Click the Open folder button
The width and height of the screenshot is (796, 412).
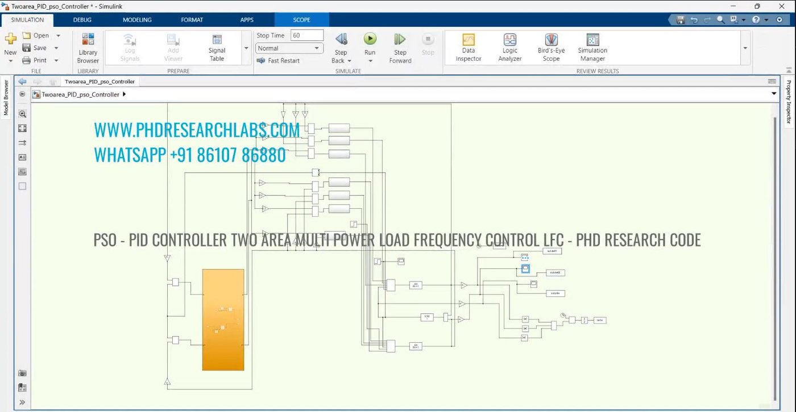coord(36,35)
